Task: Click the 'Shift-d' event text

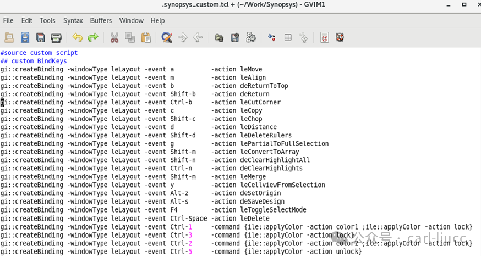Action: pos(183,135)
